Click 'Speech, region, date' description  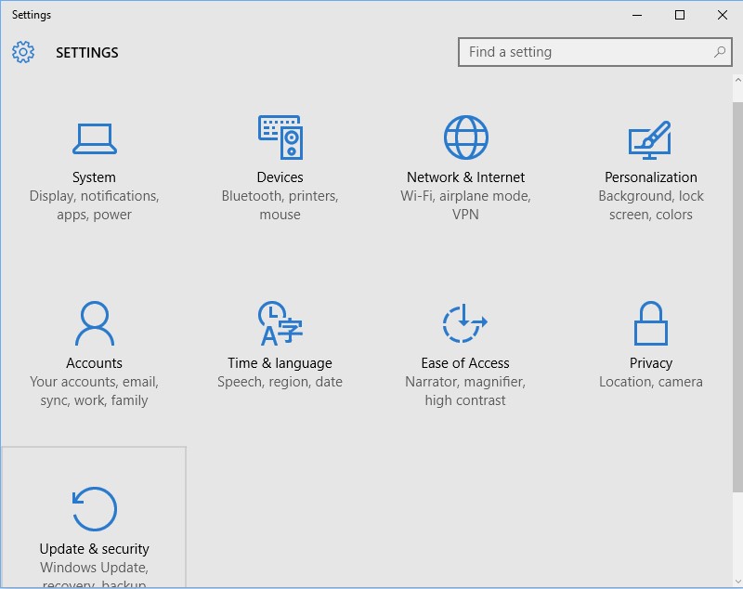280,382
